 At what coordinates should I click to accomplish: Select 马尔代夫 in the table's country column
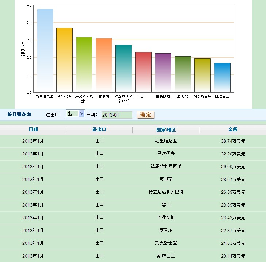coord(166,154)
